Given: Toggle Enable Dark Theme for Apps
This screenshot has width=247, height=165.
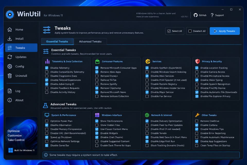Looking at the screenshot, I should coord(97,145).
